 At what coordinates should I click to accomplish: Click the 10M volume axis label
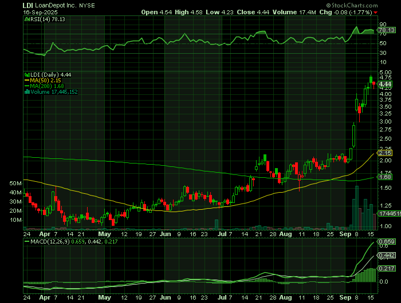tap(15, 220)
